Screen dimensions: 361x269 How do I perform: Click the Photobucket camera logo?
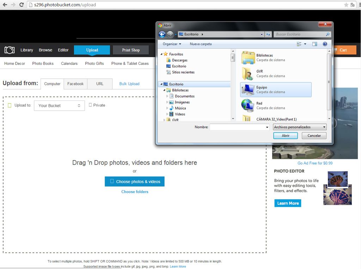(10, 50)
